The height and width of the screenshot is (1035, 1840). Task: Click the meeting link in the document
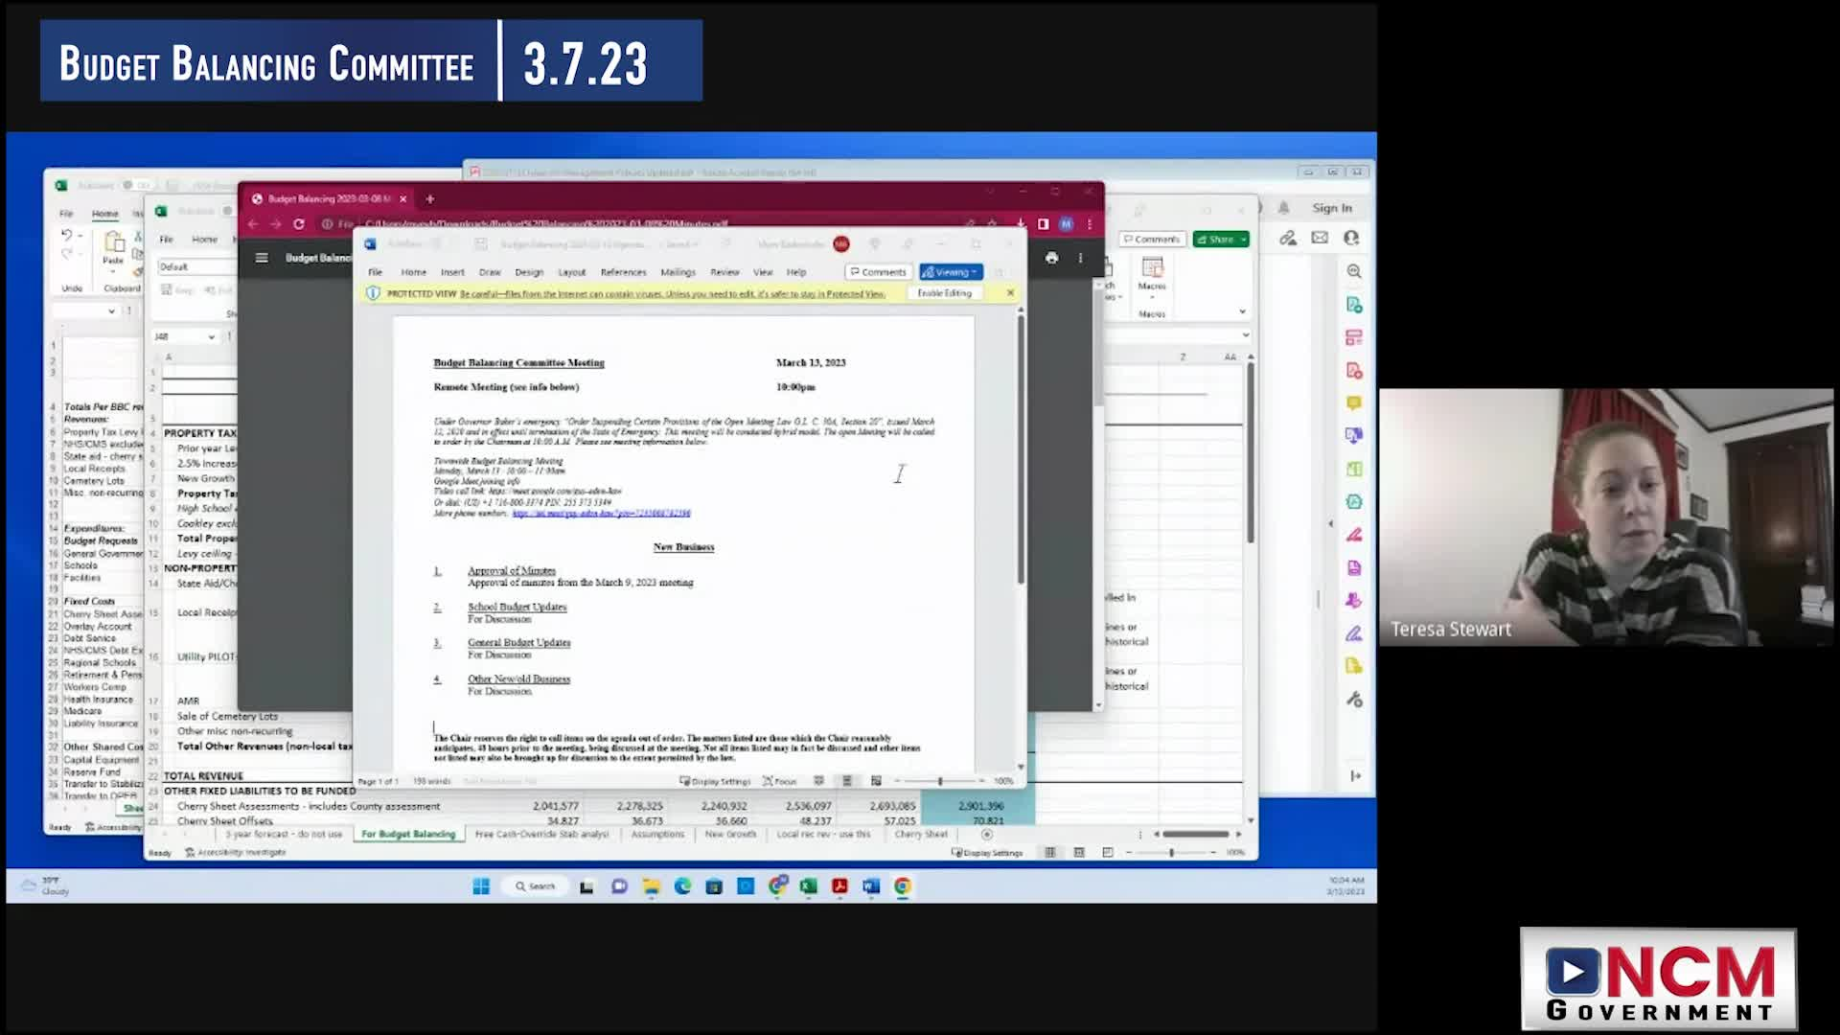point(601,514)
